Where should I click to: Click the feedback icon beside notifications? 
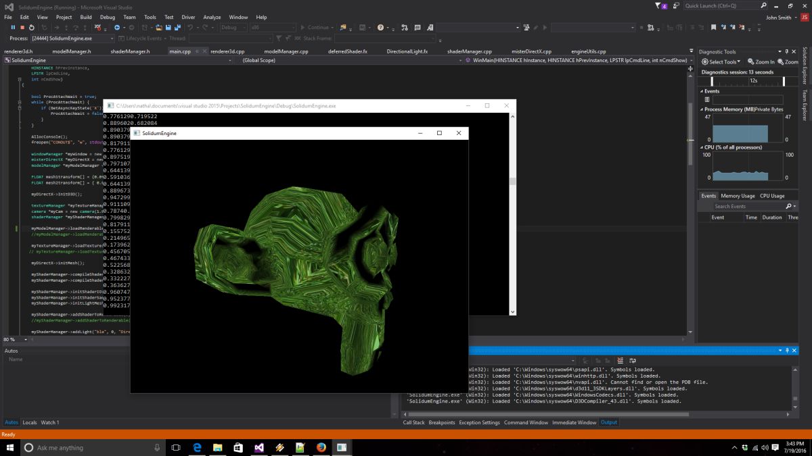point(675,6)
